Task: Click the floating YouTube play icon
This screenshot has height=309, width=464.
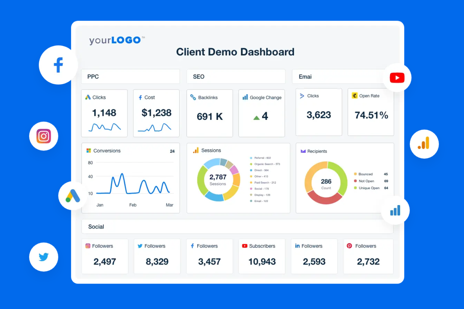Action: (397, 78)
